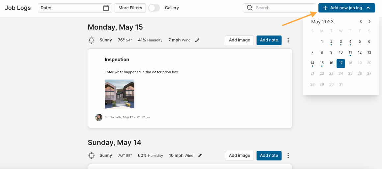
Task: Pick May 11 on the calendar
Action: (x=350, y=52)
